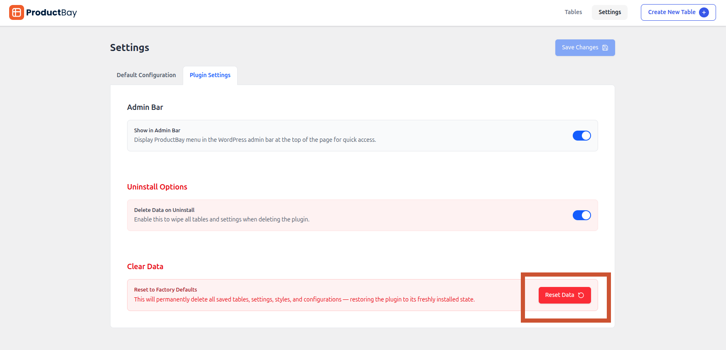Click the Admin Bar section heading
The height and width of the screenshot is (350, 726).
coord(145,107)
